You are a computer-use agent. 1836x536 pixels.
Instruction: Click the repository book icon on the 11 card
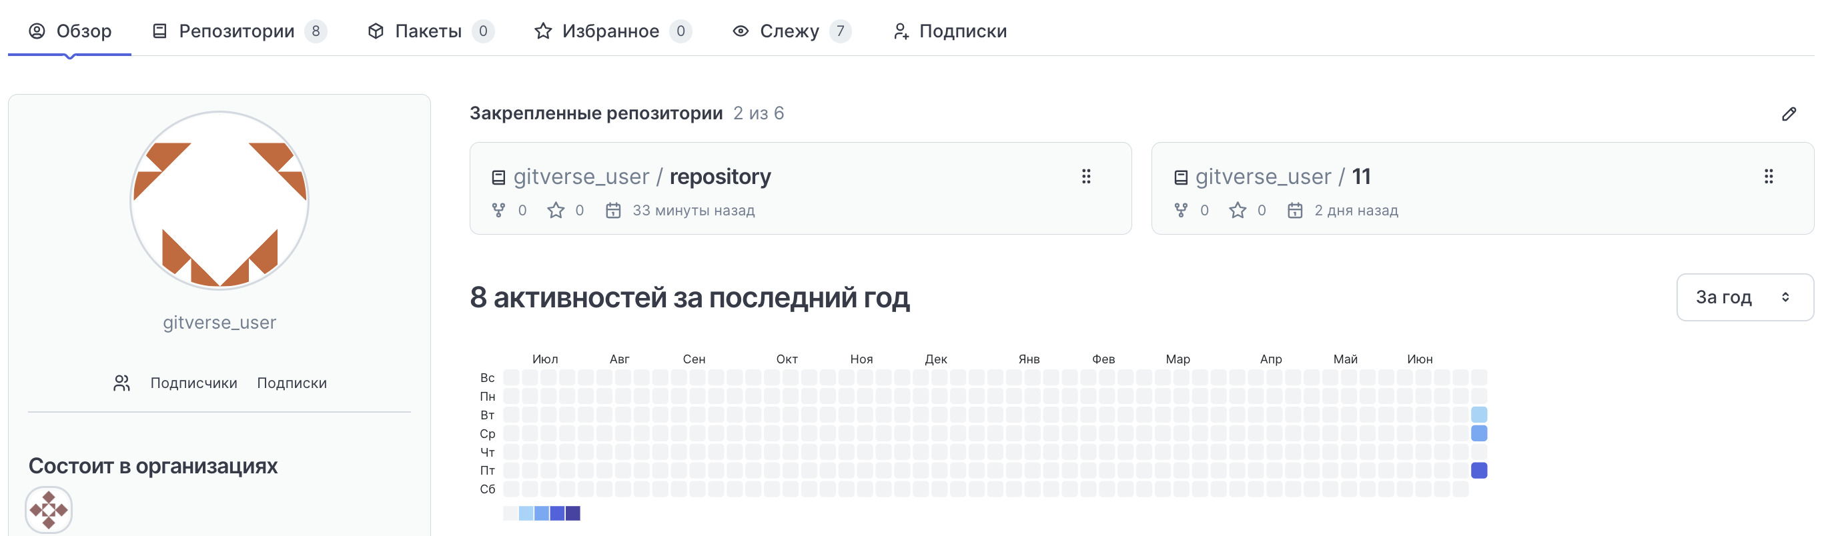(1181, 177)
